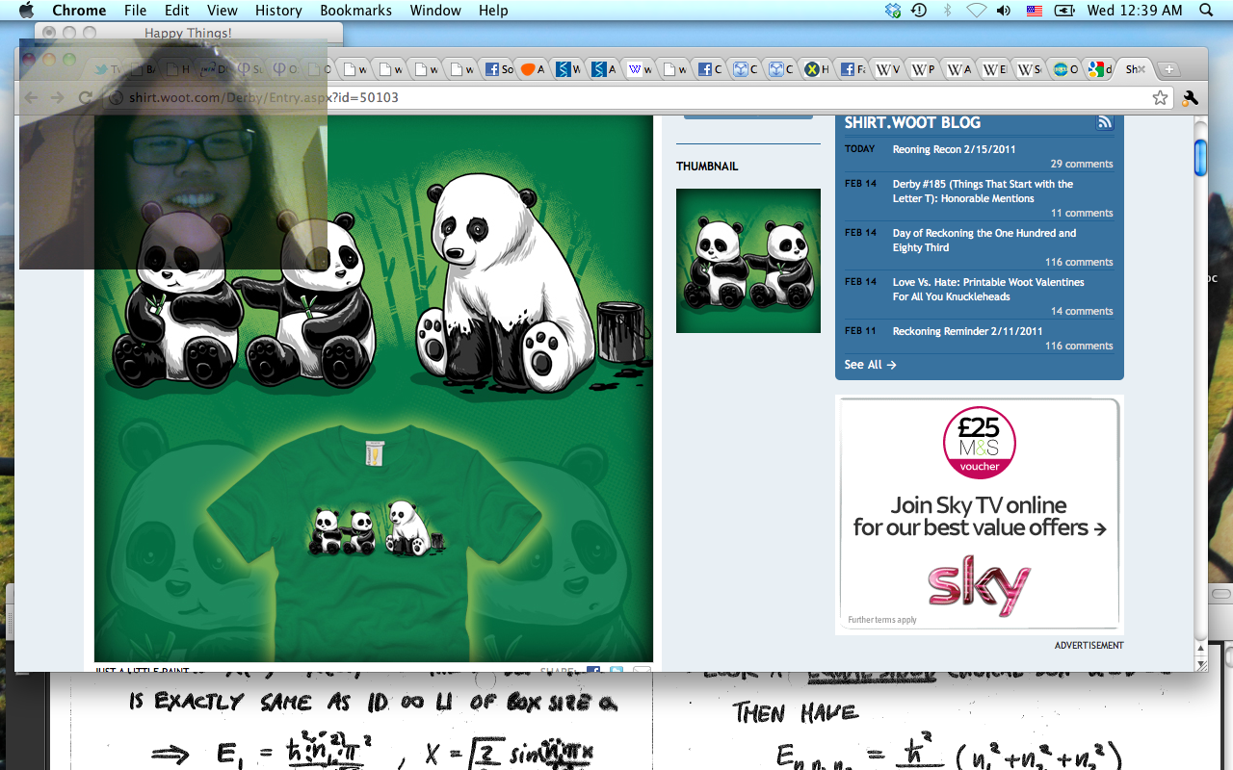
Task: Click the RSS feed icon on the blog panel
Action: coord(1104,122)
